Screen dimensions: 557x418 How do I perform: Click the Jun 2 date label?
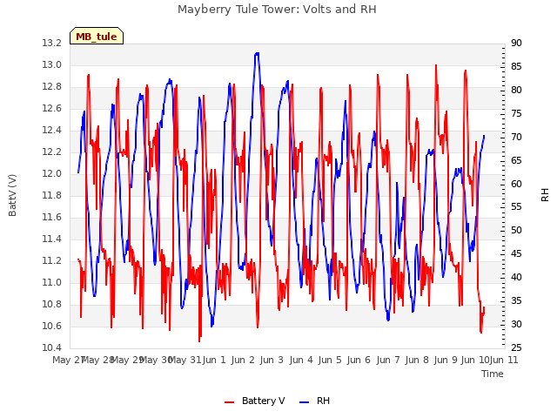point(243,361)
